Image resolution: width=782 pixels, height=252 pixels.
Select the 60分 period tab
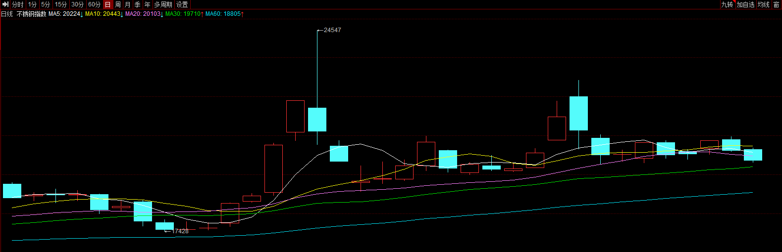(94, 4)
